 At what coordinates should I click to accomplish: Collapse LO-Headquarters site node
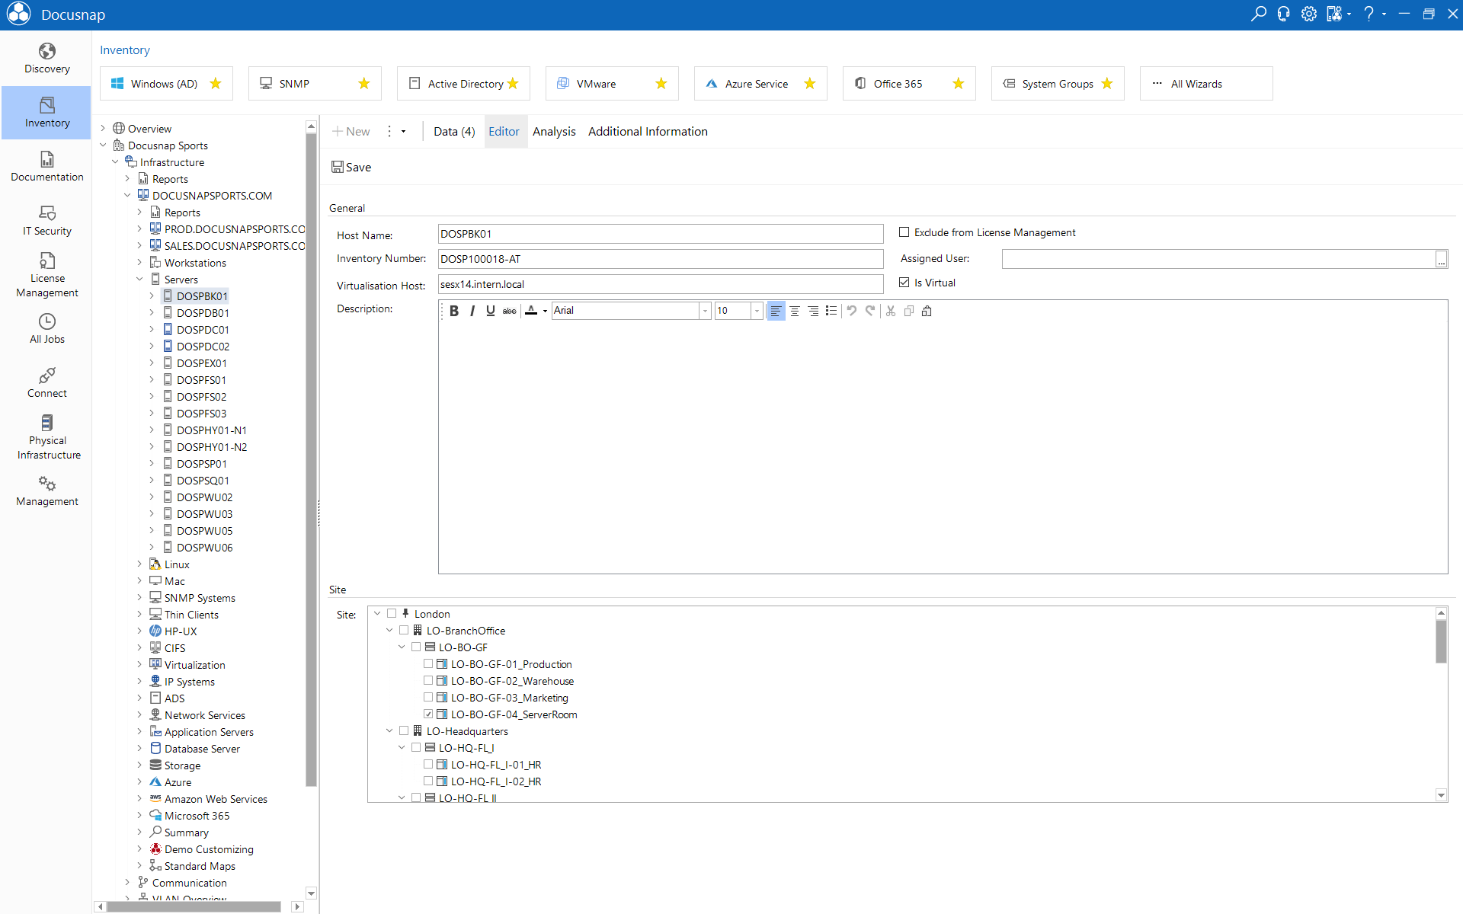click(x=389, y=730)
